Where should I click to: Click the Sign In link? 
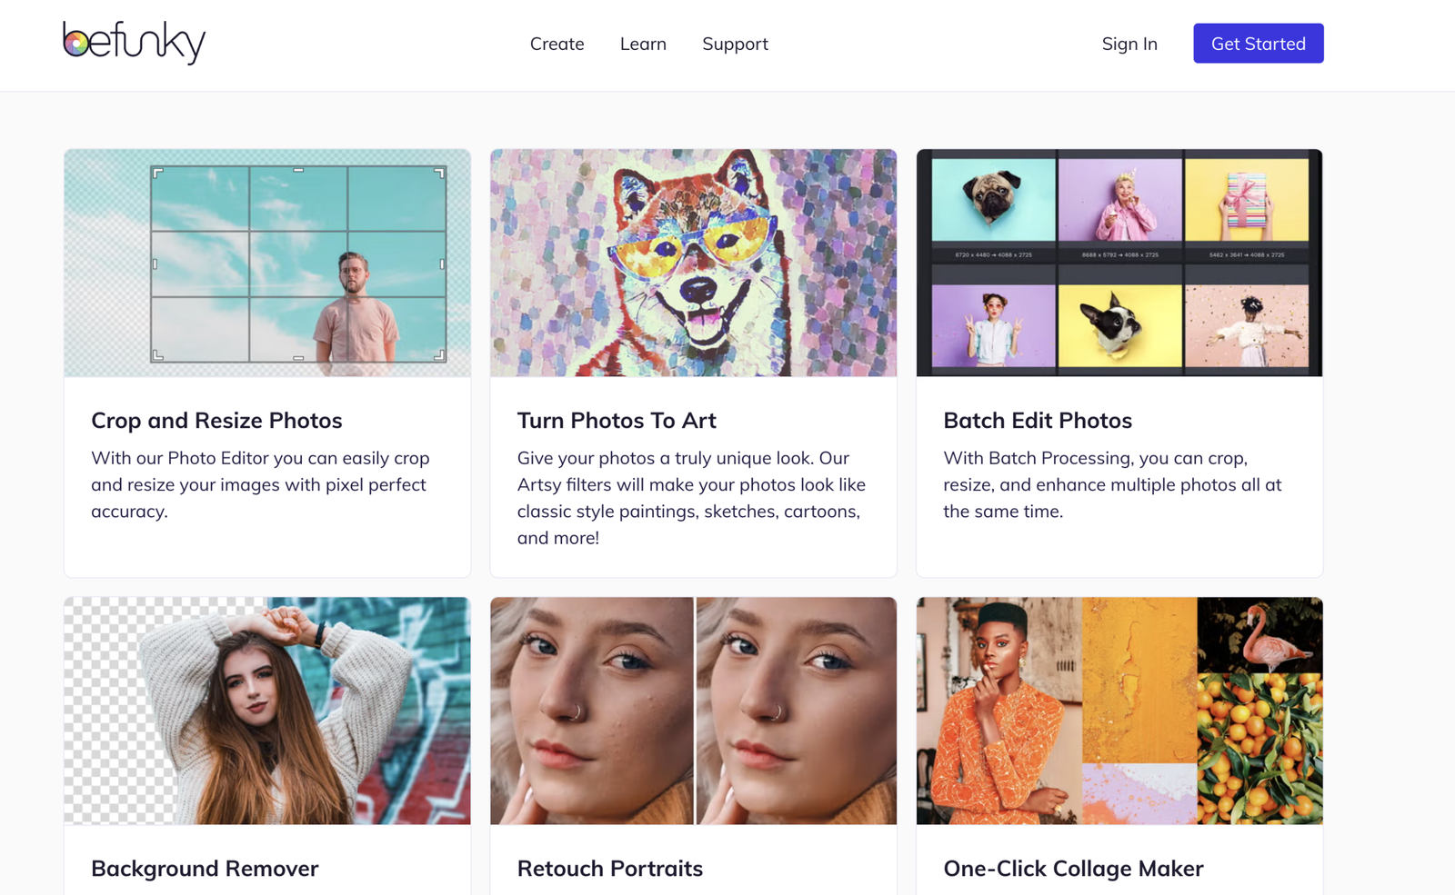(x=1129, y=44)
